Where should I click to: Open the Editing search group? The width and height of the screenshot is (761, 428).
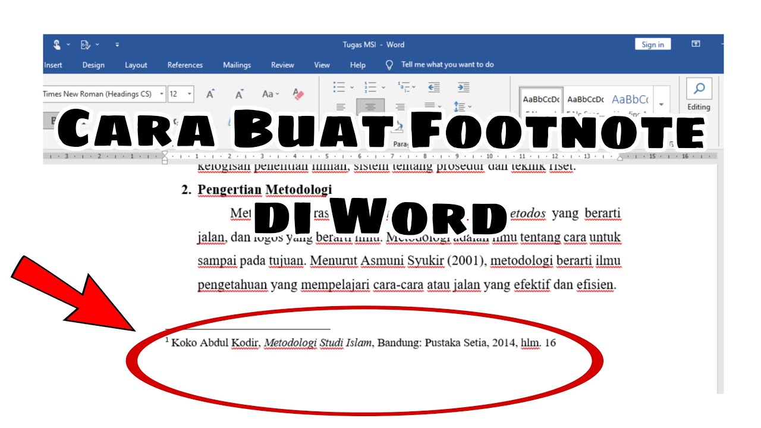coord(699,95)
